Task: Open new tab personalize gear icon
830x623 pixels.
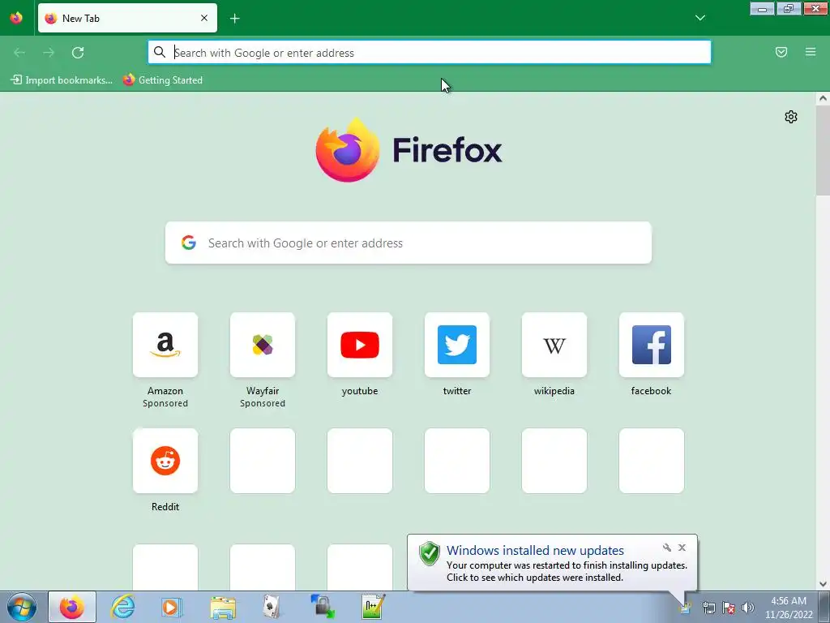Action: pyautogui.click(x=791, y=117)
